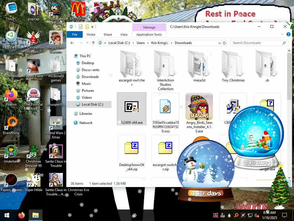294x221 pixels.
Task: Open Quick Access Toolbar customize dropdown
Action: click(x=92, y=27)
